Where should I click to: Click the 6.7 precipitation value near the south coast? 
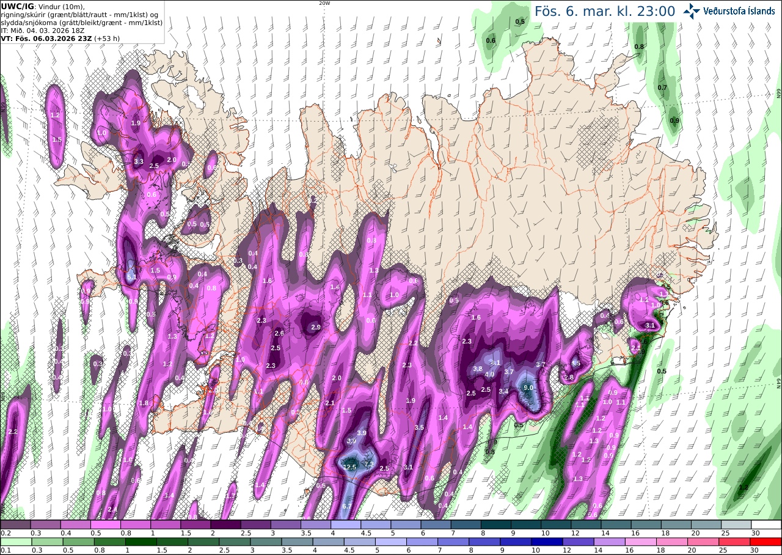pos(346,507)
